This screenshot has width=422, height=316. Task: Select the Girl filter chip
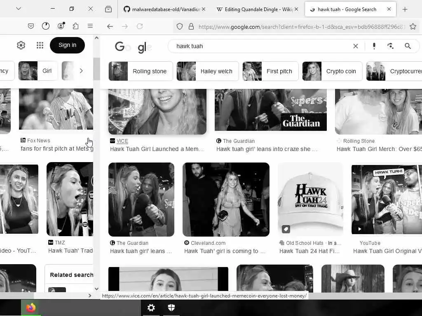tap(38, 71)
